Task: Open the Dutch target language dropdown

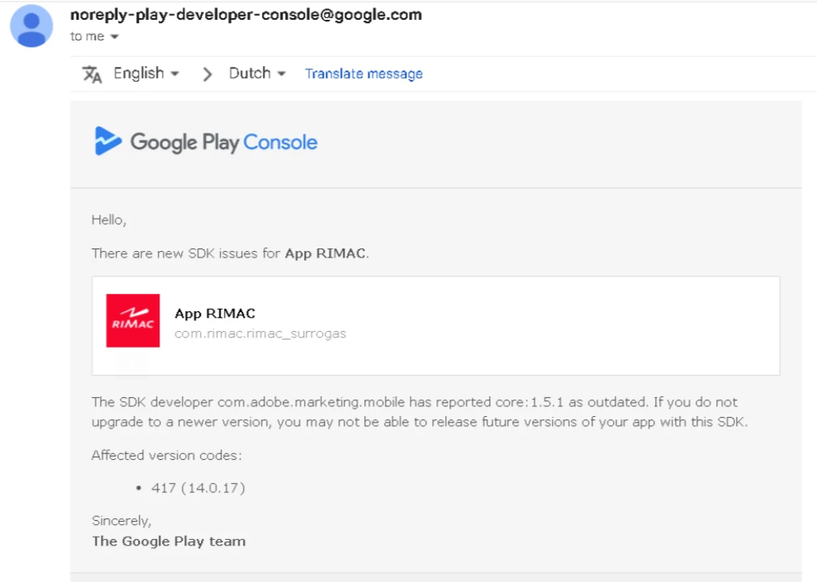Action: (x=258, y=73)
